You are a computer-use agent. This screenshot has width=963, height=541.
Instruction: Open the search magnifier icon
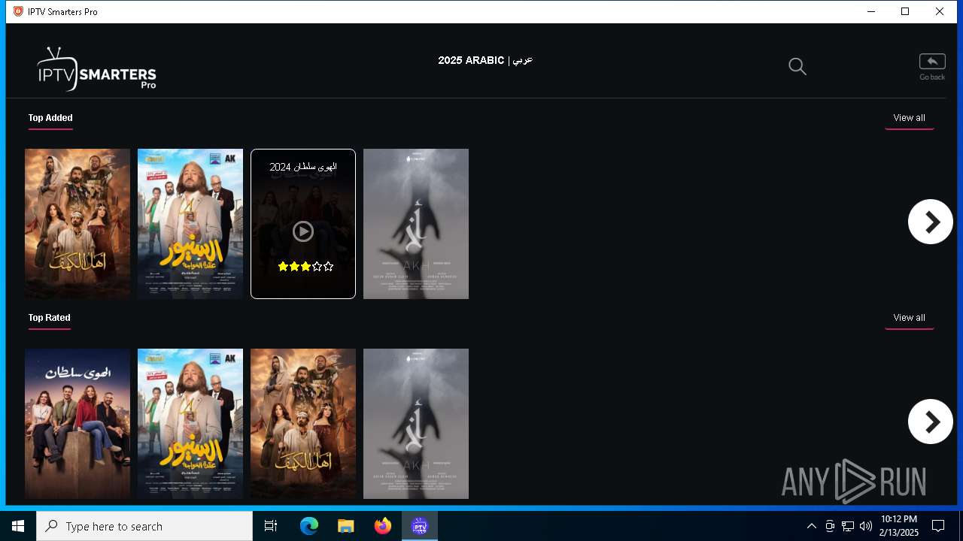[x=797, y=67]
